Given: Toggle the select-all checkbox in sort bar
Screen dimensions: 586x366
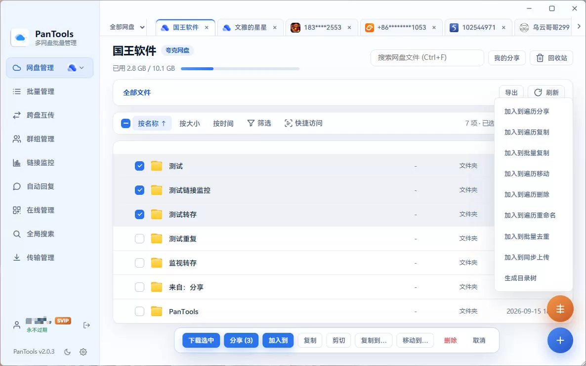Looking at the screenshot, I should tap(126, 123).
